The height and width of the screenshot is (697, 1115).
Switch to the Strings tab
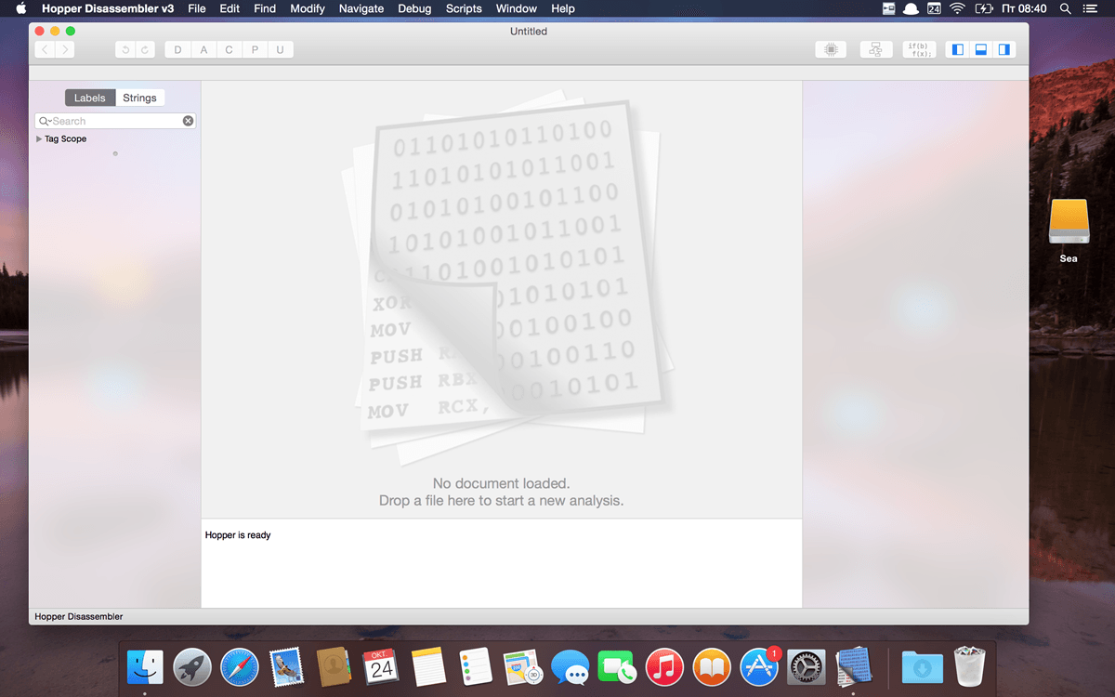[x=140, y=98]
